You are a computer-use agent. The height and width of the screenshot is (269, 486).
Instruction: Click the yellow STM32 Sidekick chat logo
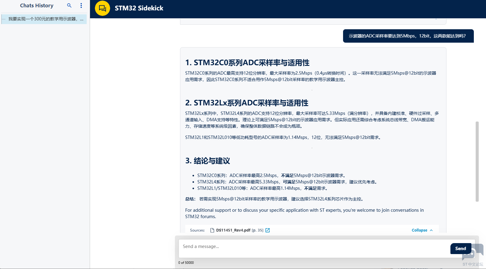coord(102,8)
